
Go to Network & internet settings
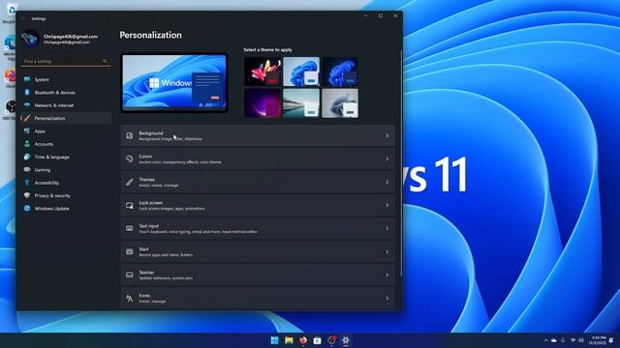coord(66,105)
